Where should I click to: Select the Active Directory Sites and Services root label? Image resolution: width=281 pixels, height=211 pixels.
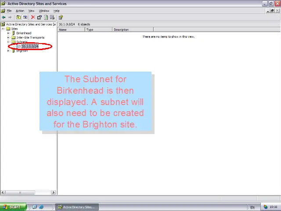tap(31, 24)
